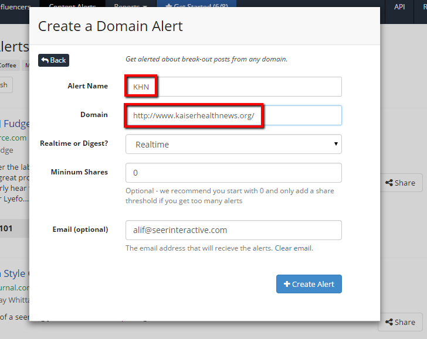Open the Realtime or Digest dropdown
This screenshot has width=427, height=339.
[x=233, y=144]
